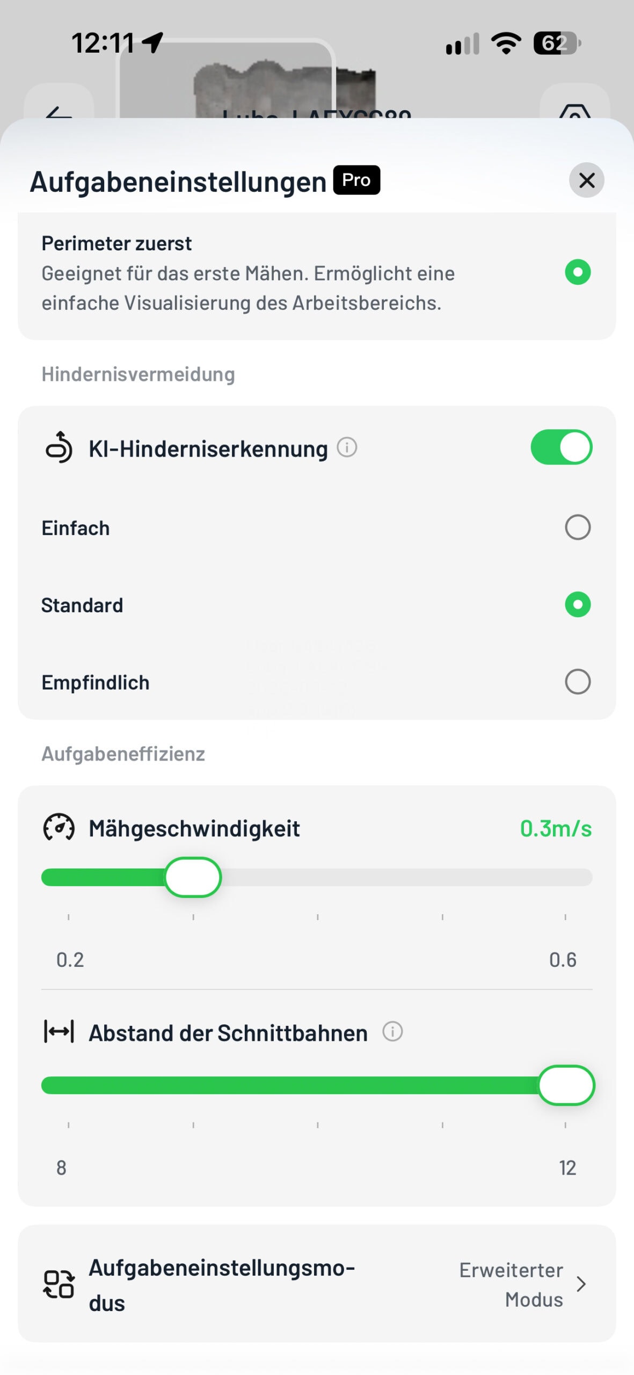Open the Erweiterter Modus selection
The image size is (634, 1375).
coord(511,1284)
